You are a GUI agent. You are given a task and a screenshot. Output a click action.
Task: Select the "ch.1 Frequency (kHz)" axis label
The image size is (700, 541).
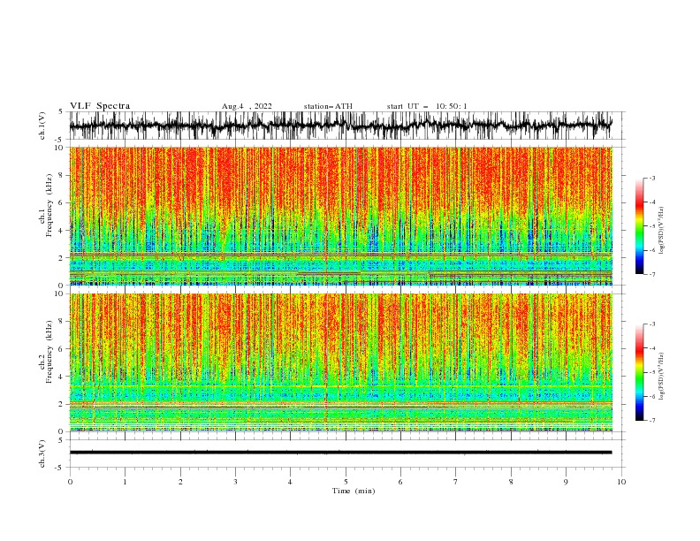click(x=46, y=205)
